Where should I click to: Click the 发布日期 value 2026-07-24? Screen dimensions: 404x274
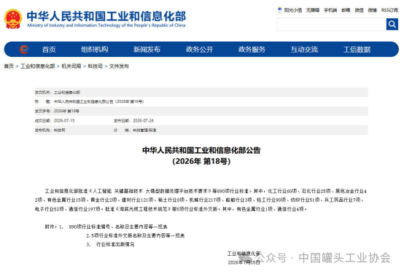(143, 120)
